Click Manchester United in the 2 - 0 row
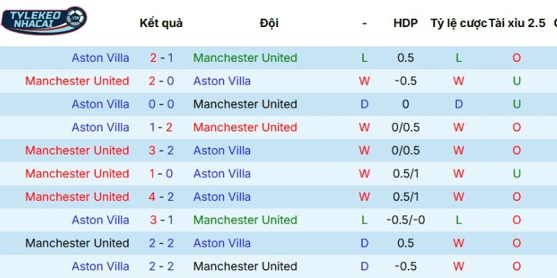 coord(77,81)
